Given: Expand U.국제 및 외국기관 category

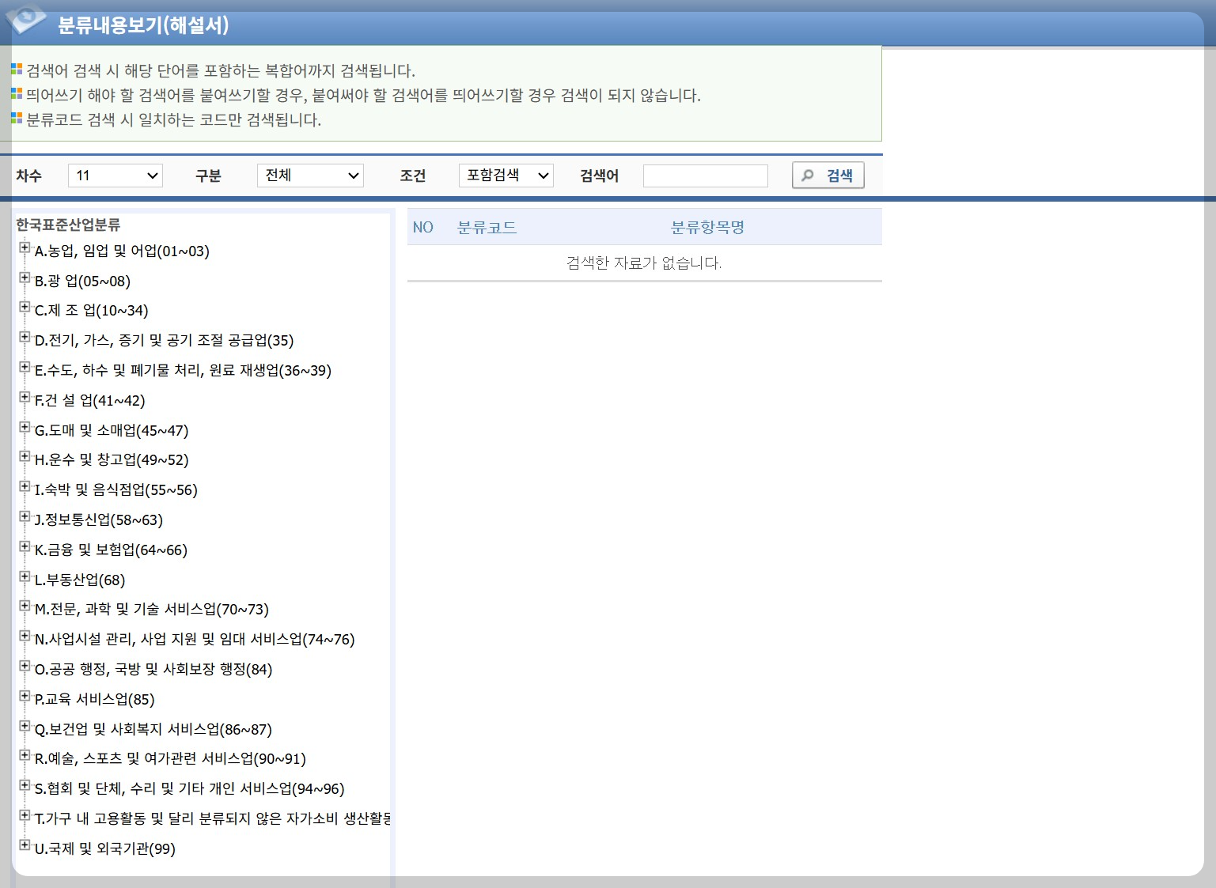Looking at the screenshot, I should pyautogui.click(x=25, y=845).
